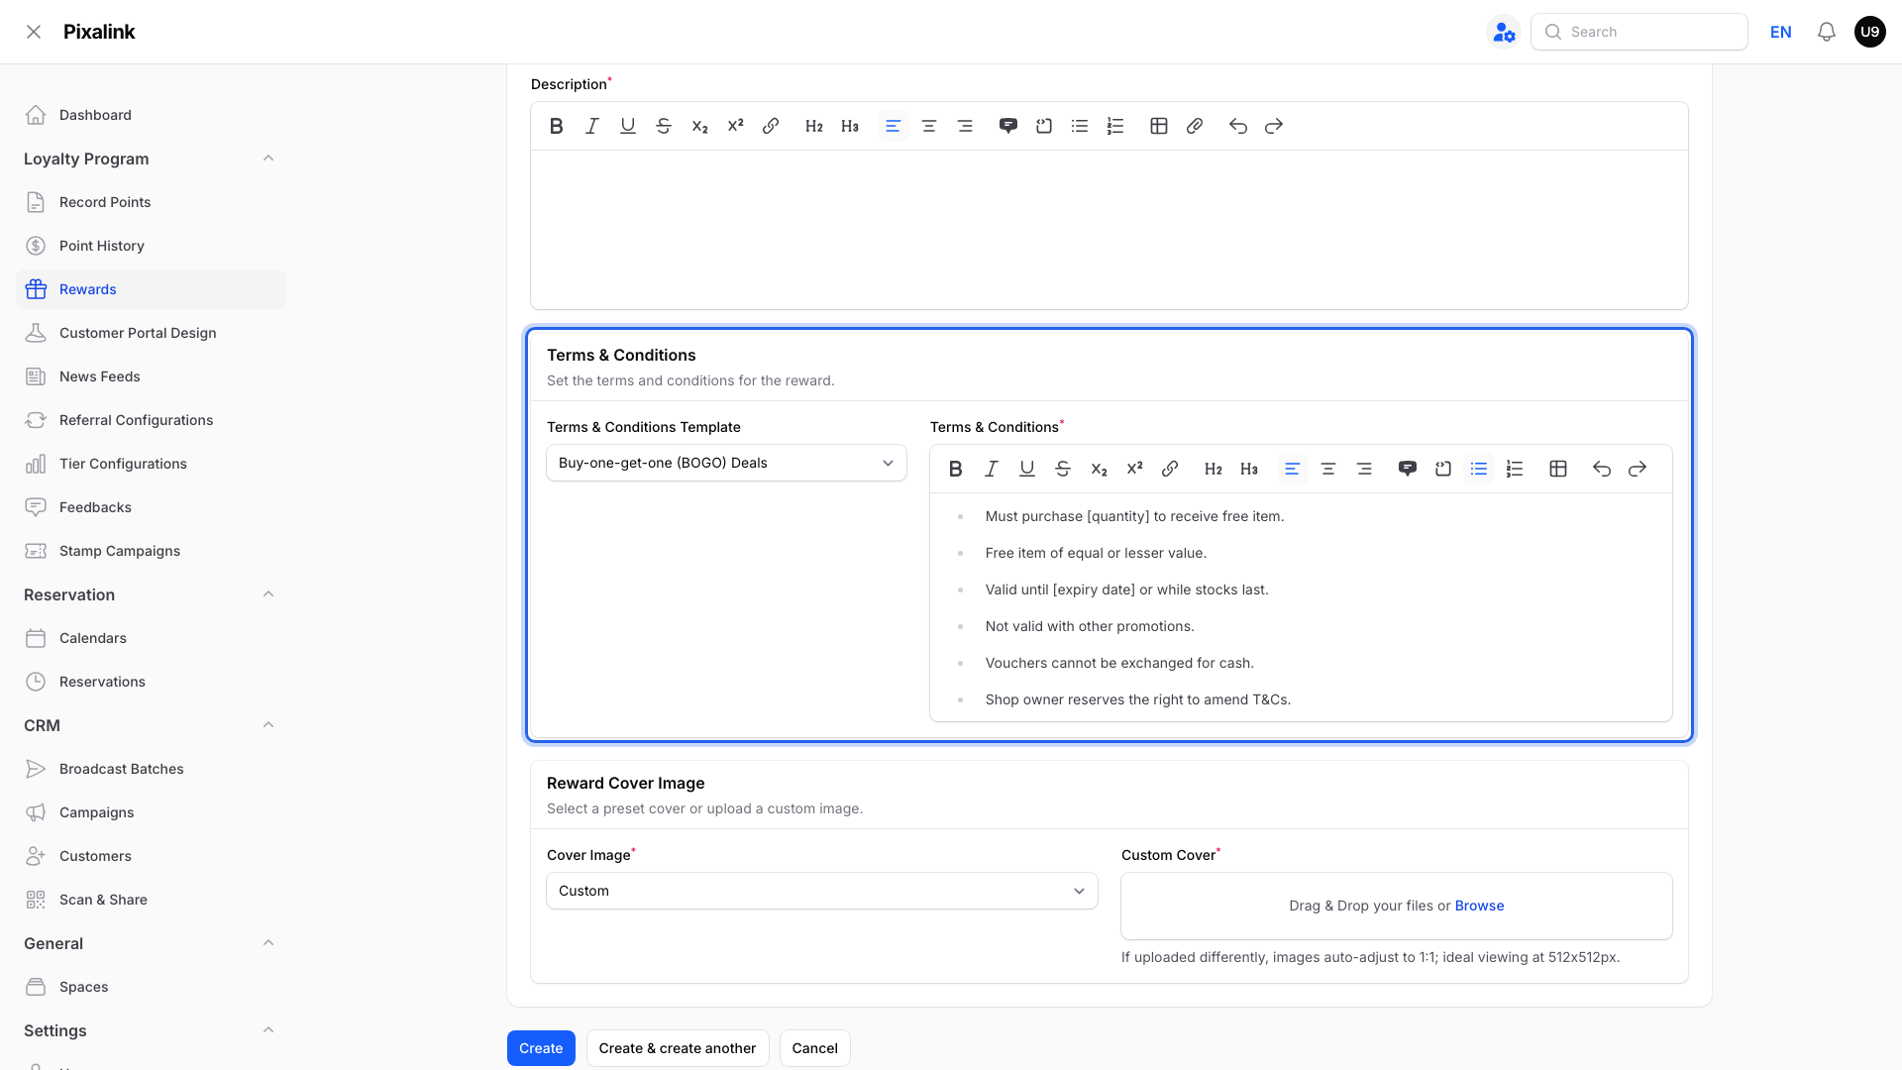Open Terms & Conditions Template dropdown

point(726,463)
